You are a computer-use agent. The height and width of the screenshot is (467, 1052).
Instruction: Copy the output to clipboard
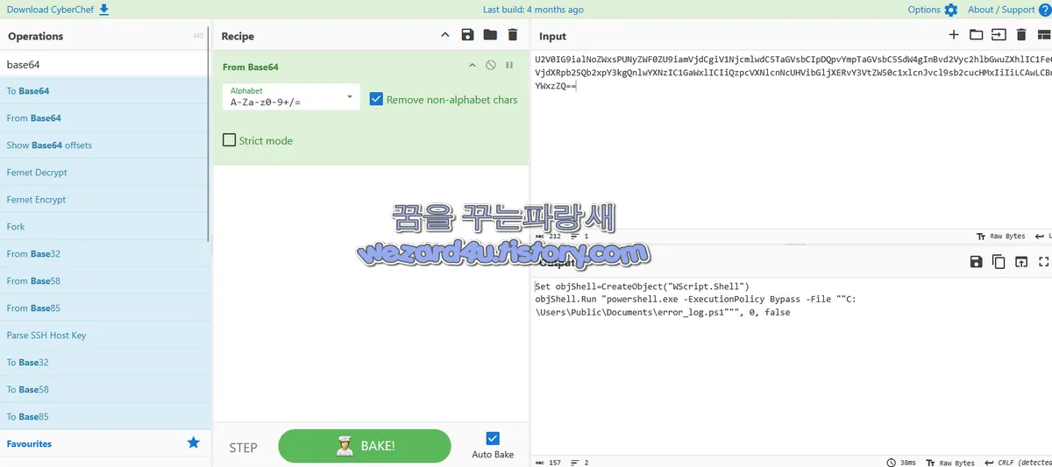point(999,261)
